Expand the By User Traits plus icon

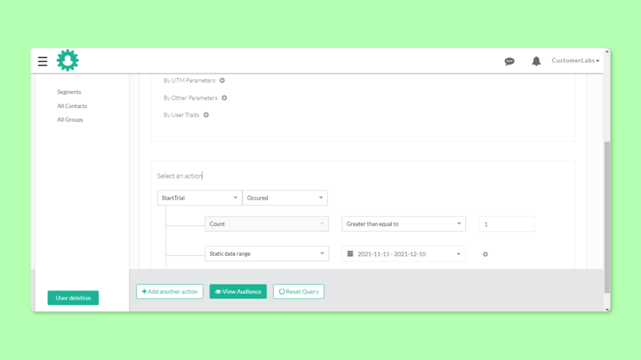(x=206, y=115)
